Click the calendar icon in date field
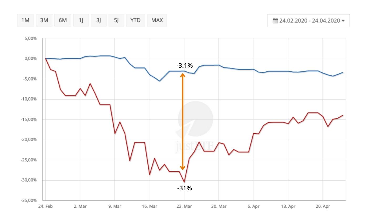Screen dimensions: 368x223 (x=275, y=21)
